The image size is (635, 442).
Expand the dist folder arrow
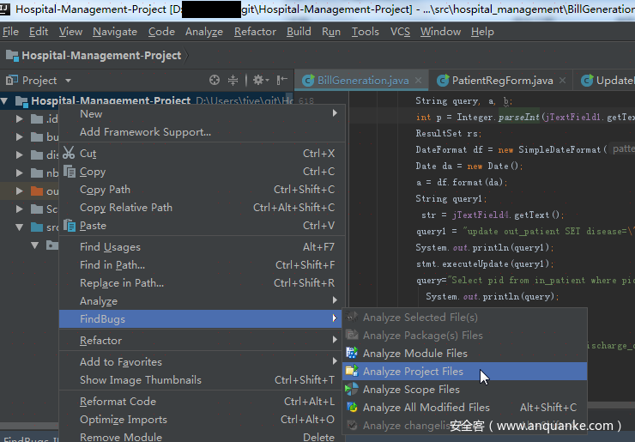(20, 154)
